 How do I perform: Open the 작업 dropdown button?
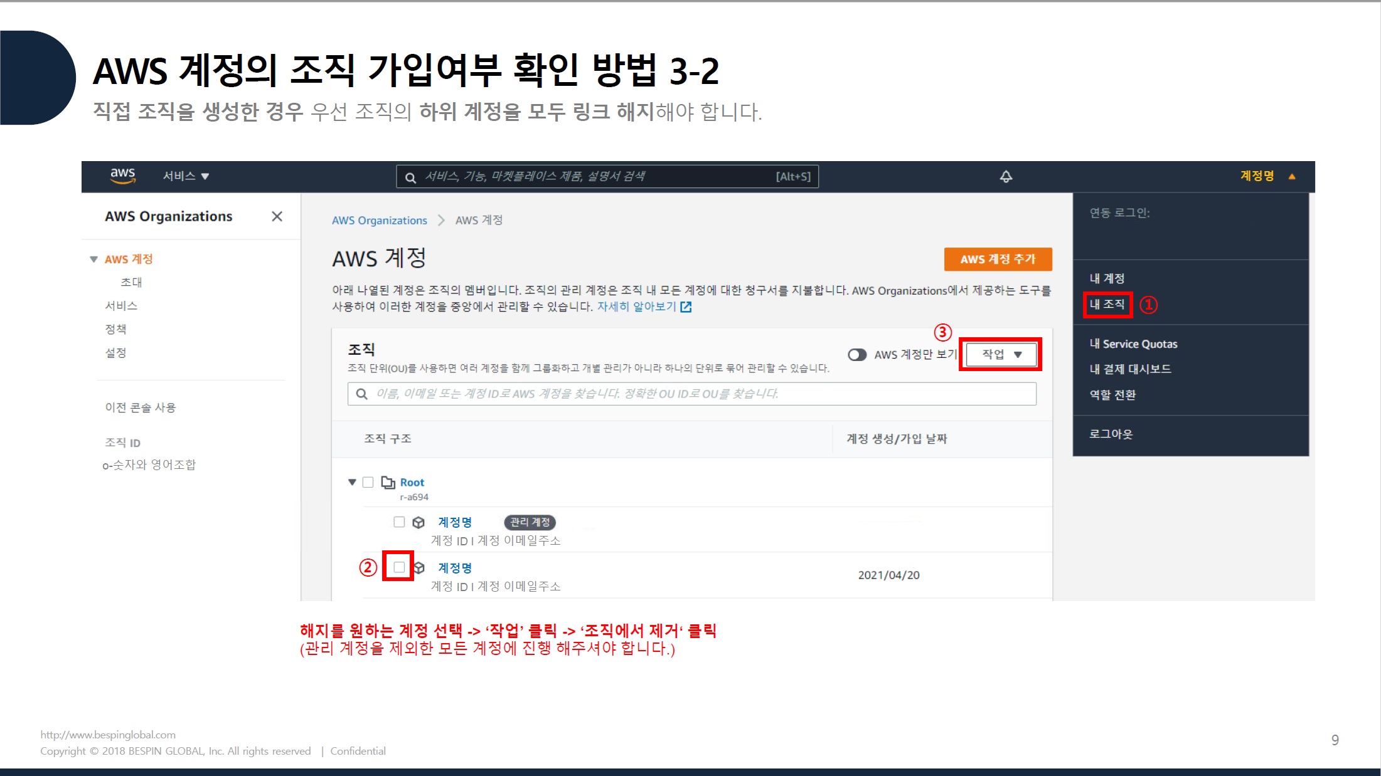[1001, 354]
